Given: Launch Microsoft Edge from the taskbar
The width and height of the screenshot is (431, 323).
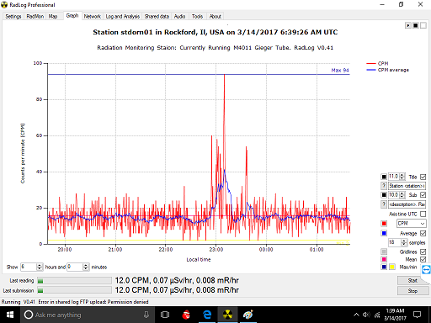Looking at the screenshot, I should (x=207, y=315).
